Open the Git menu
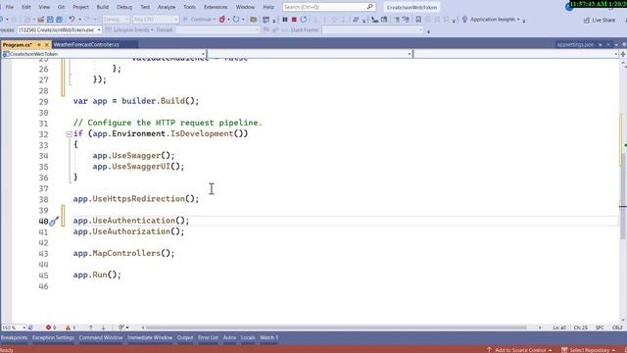Image resolution: width=627 pixels, height=353 pixels. (x=61, y=7)
